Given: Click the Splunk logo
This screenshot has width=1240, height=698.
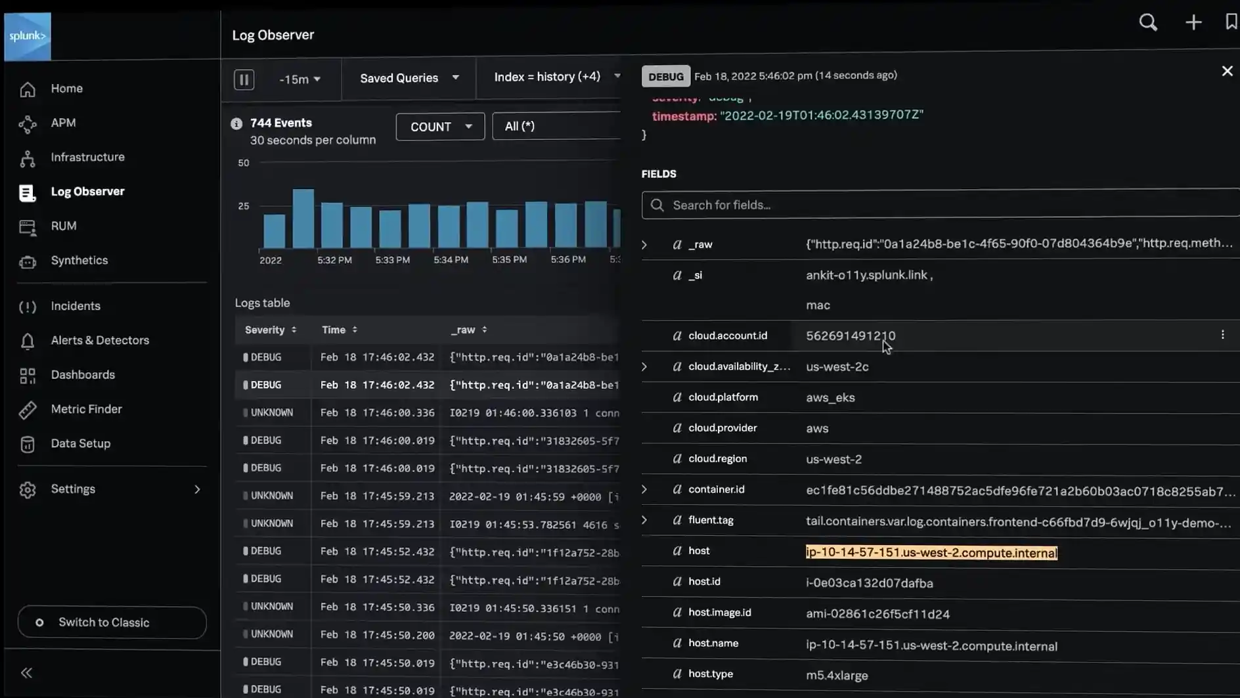Looking at the screenshot, I should [x=28, y=36].
